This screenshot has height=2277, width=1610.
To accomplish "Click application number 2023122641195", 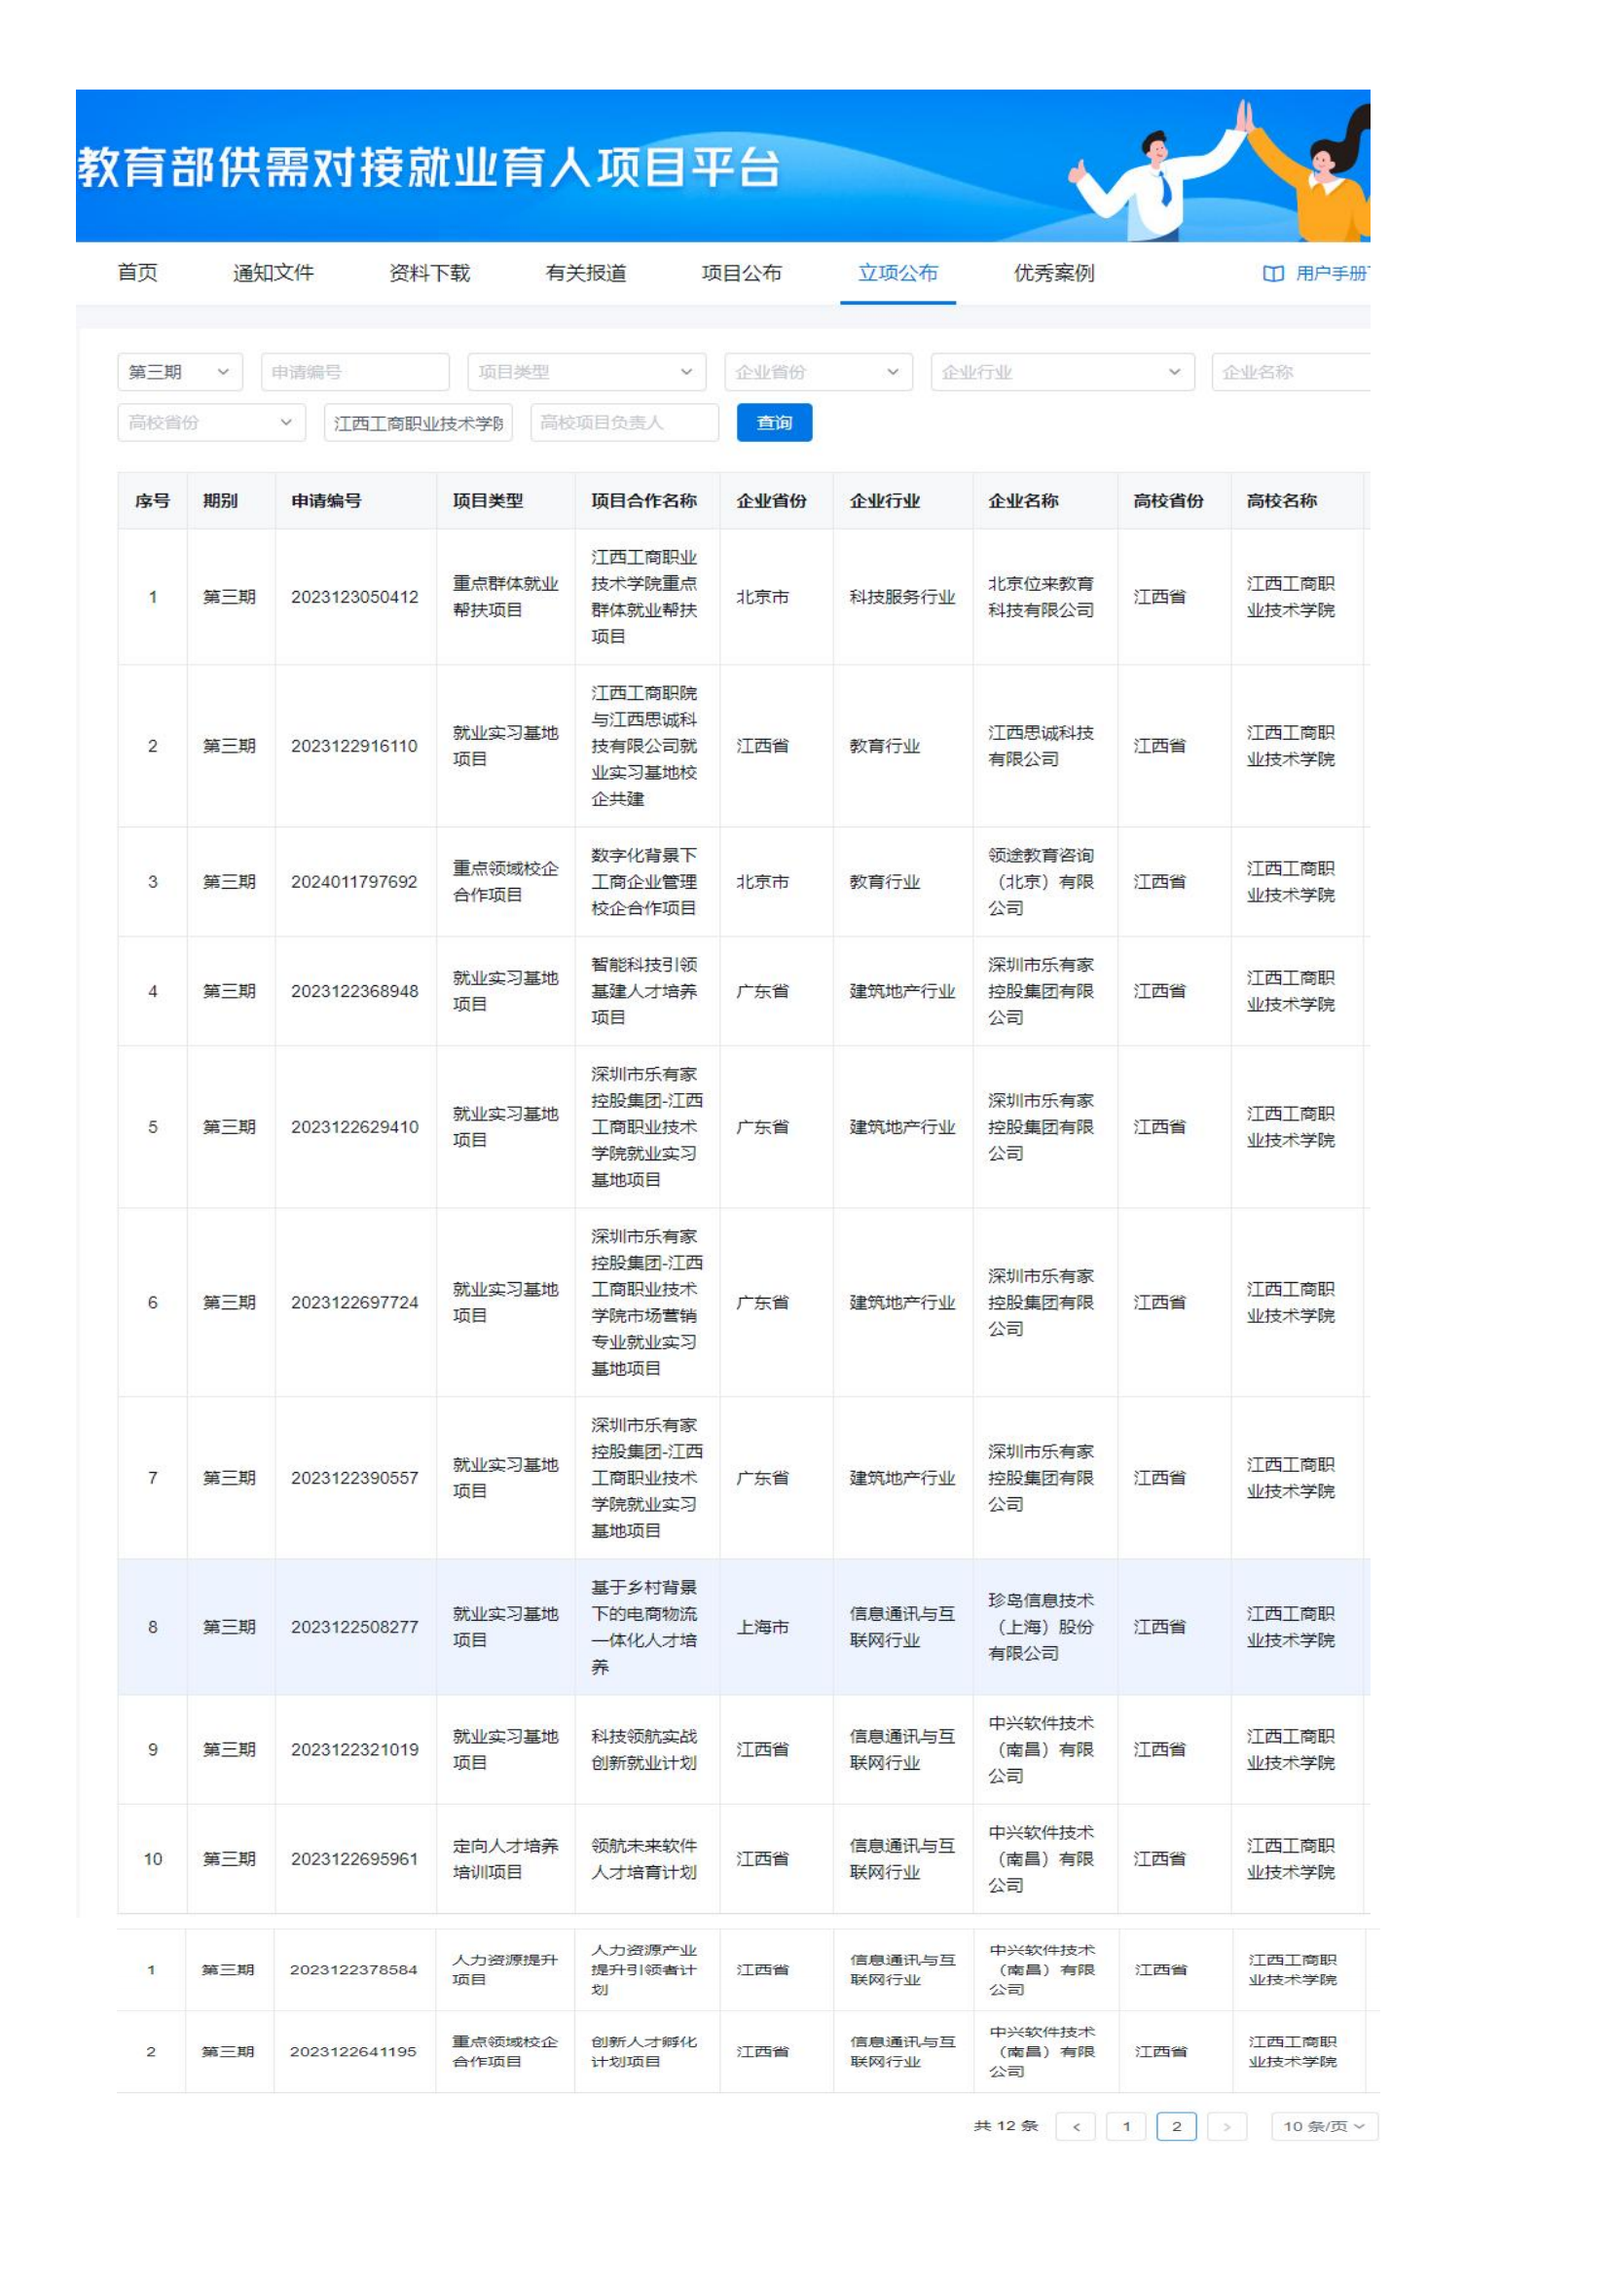I will tap(353, 2051).
